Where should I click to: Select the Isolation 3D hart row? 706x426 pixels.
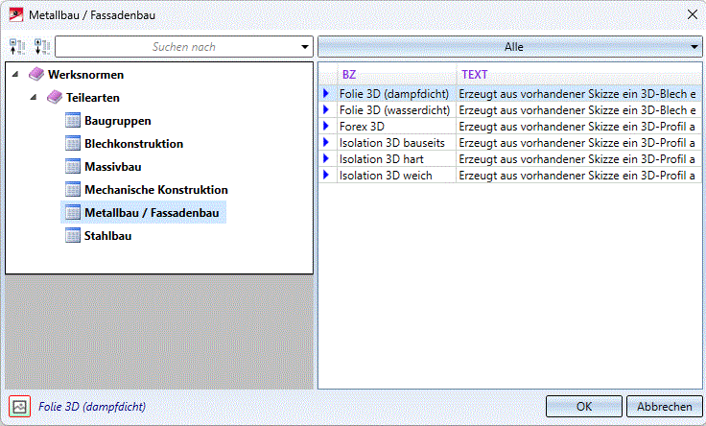click(x=509, y=158)
